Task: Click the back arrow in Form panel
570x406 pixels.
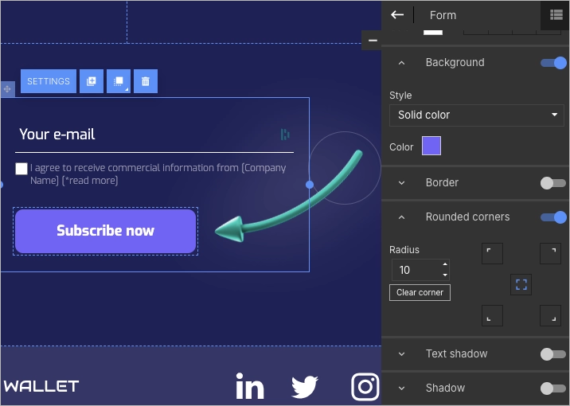Action: (397, 14)
